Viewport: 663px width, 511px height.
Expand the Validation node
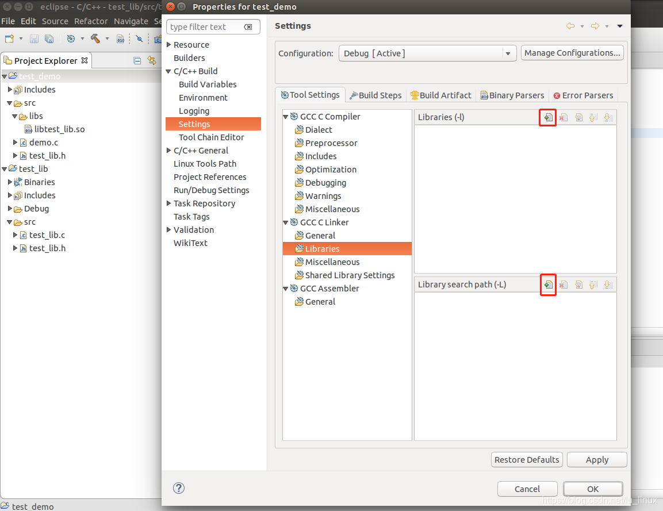pyautogui.click(x=168, y=230)
